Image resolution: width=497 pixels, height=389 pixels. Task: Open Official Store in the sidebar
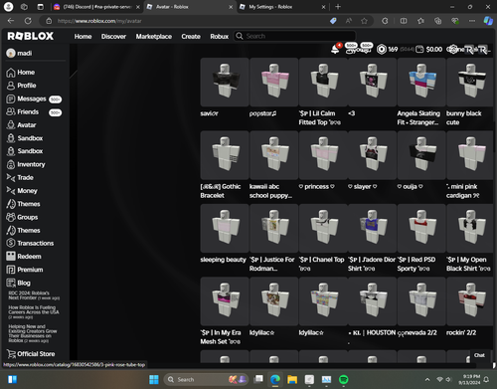click(x=31, y=354)
